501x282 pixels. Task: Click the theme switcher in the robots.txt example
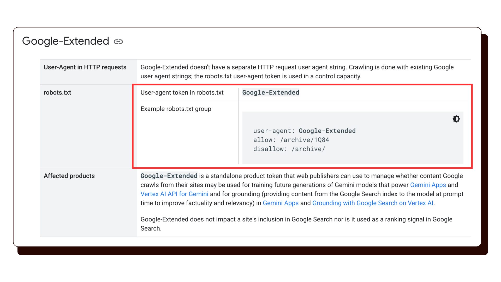pyautogui.click(x=456, y=119)
